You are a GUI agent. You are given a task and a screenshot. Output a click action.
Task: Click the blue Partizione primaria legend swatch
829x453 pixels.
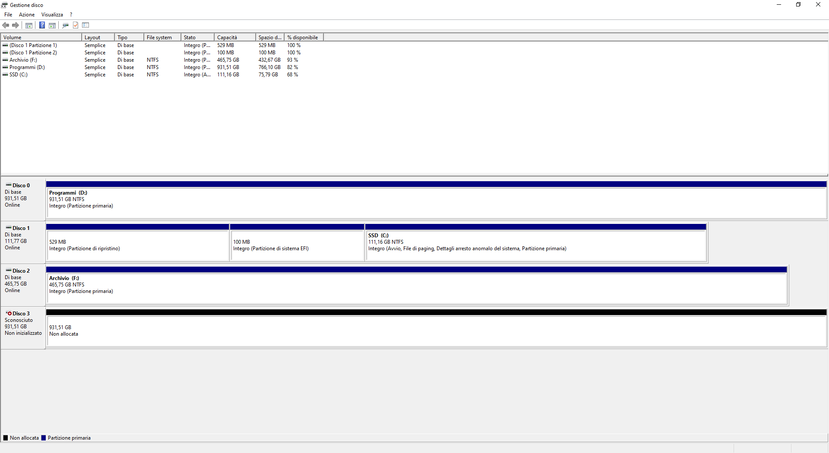(x=43, y=438)
